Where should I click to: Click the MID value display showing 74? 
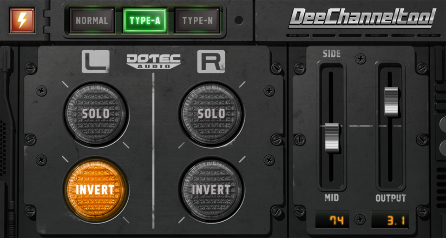332,220
